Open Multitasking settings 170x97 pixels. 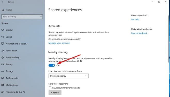click(x=12, y=85)
